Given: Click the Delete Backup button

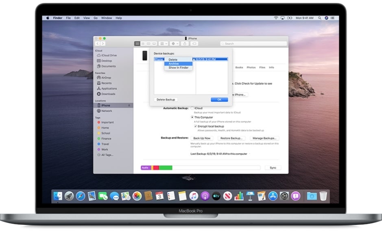Looking at the screenshot, I should [x=166, y=99].
